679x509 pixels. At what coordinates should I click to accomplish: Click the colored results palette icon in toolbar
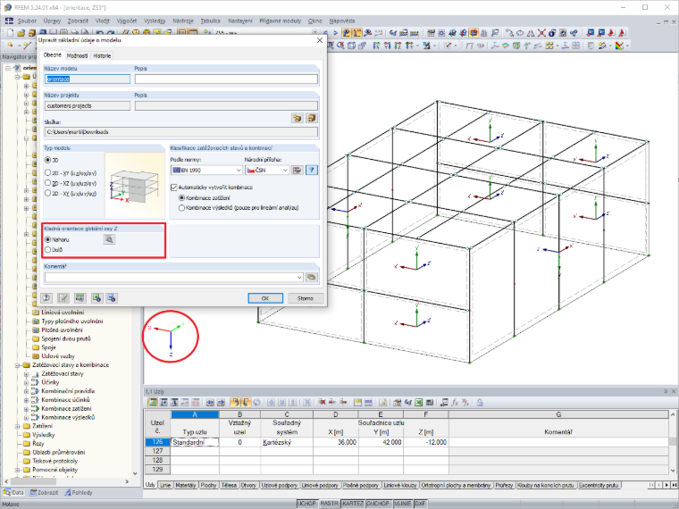619,46
